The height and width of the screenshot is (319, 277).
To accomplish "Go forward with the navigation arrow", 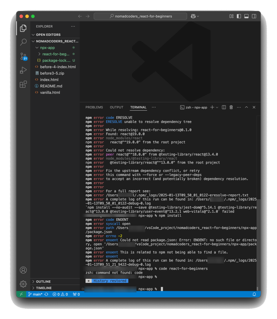I will (x=88, y=16).
